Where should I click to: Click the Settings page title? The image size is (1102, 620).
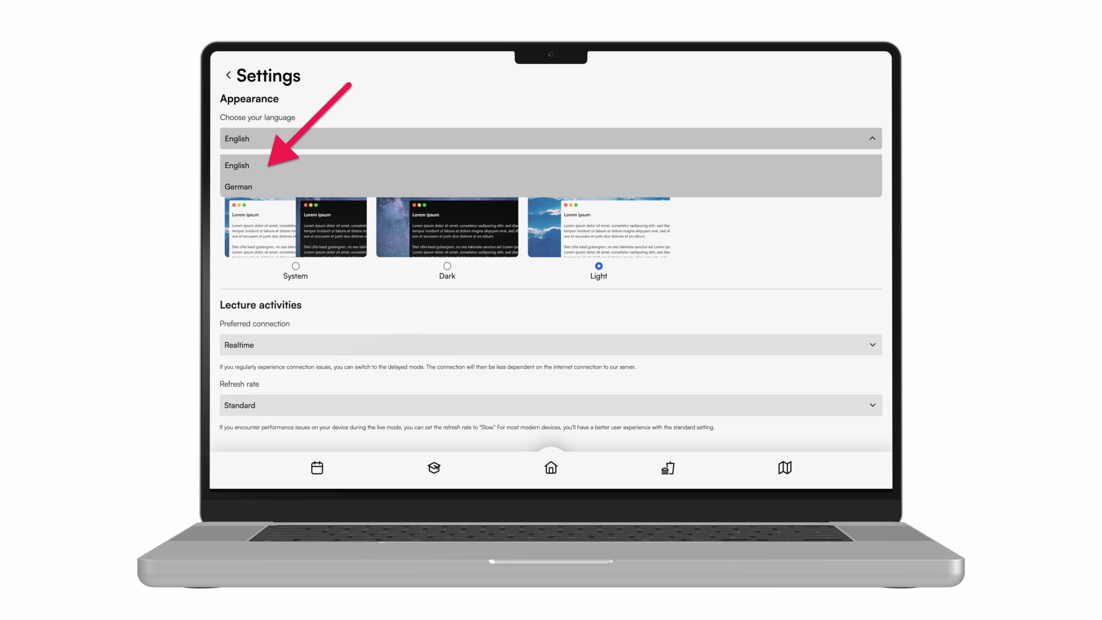(x=269, y=76)
